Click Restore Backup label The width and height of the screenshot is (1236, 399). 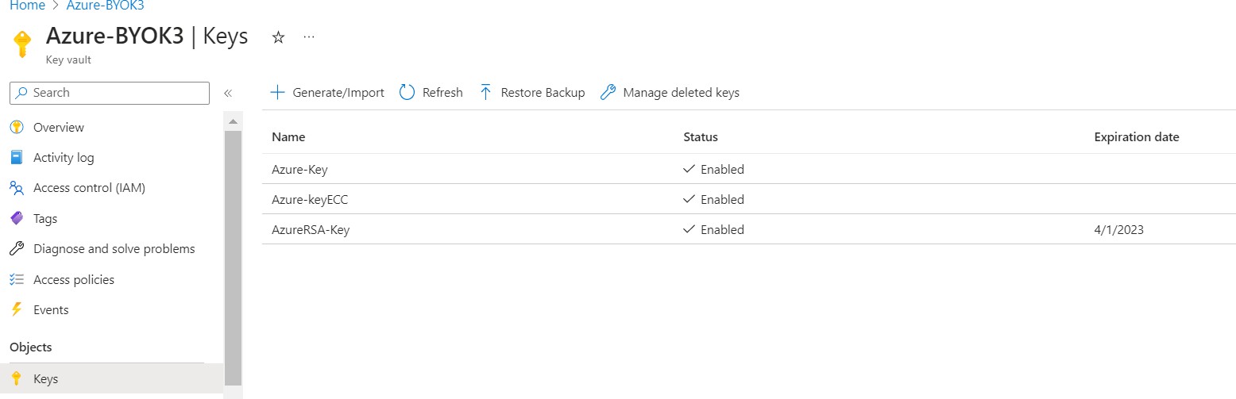[543, 93]
